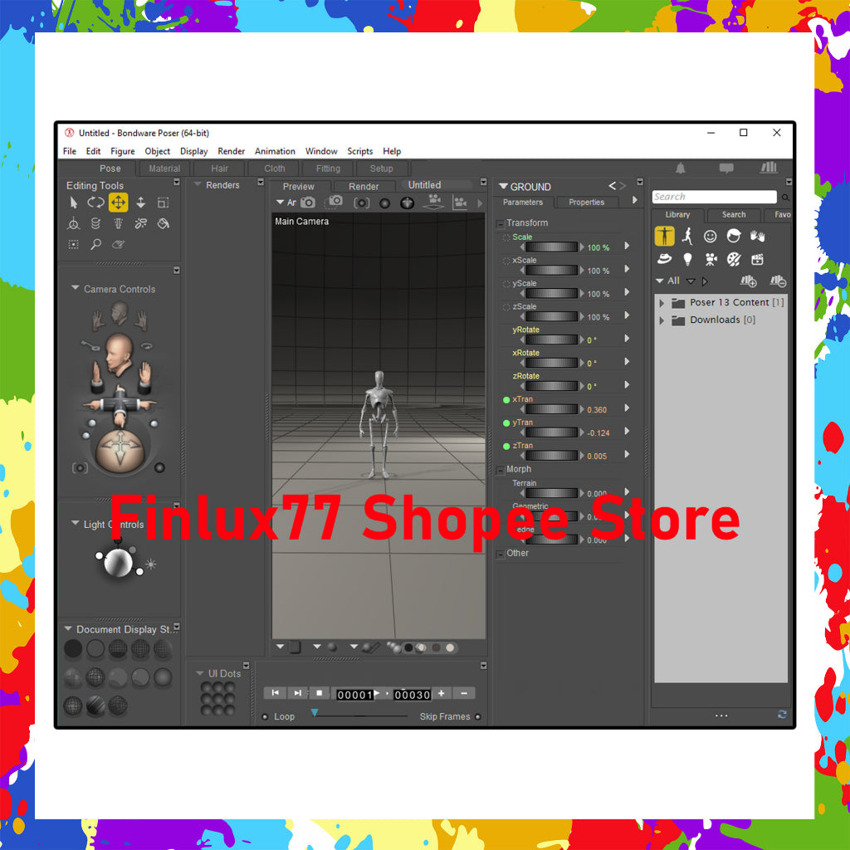The height and width of the screenshot is (850, 850).
Task: Open the Materials palette library category
Action: [733, 260]
